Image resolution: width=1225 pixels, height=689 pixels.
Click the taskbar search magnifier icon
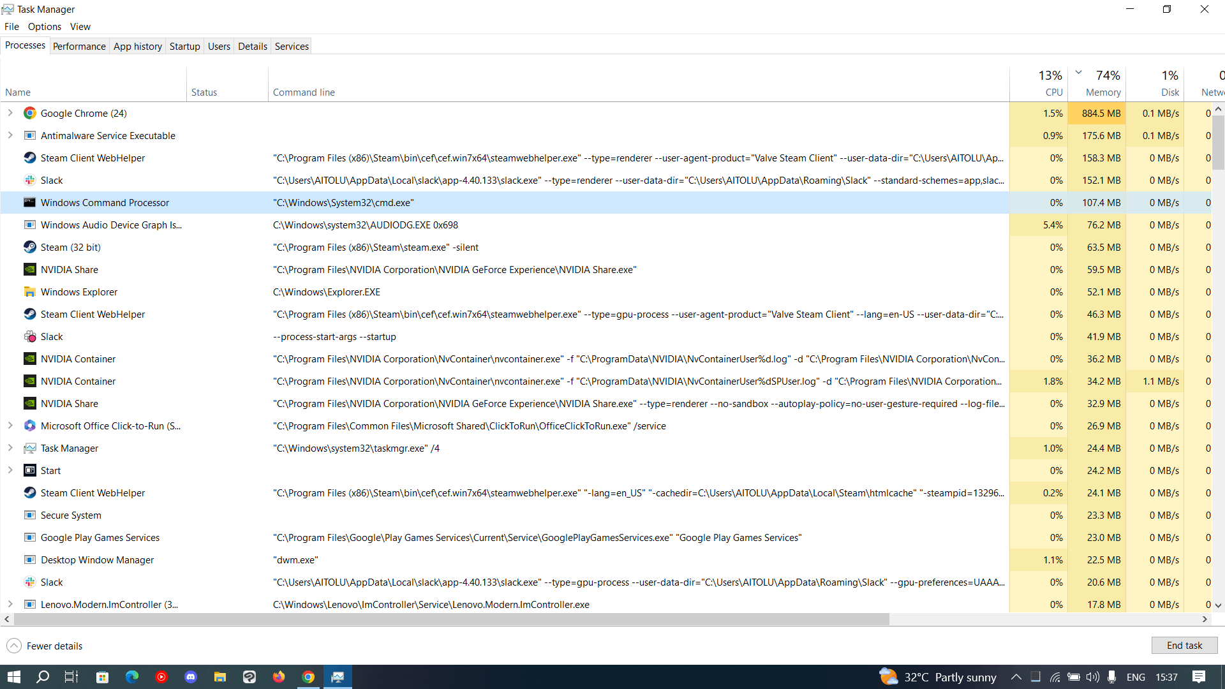(43, 677)
